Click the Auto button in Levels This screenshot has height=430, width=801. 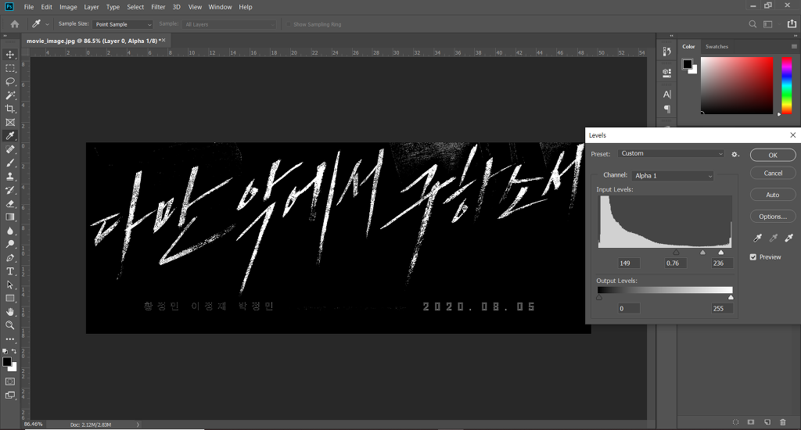[x=772, y=195]
